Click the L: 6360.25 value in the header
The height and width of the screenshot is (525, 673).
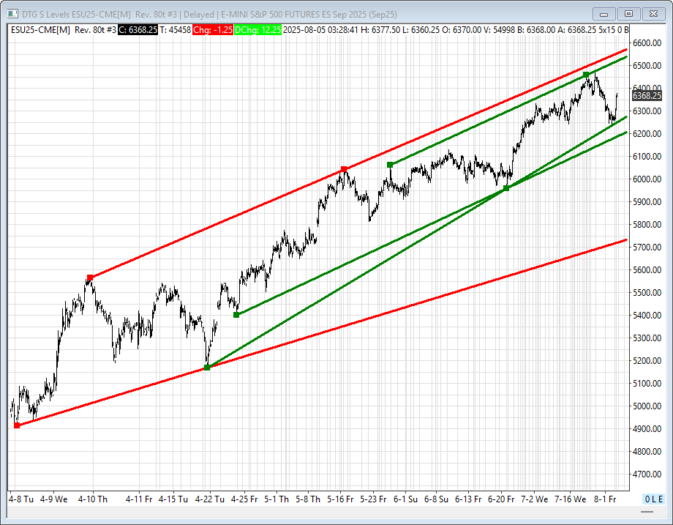pyautogui.click(x=421, y=29)
